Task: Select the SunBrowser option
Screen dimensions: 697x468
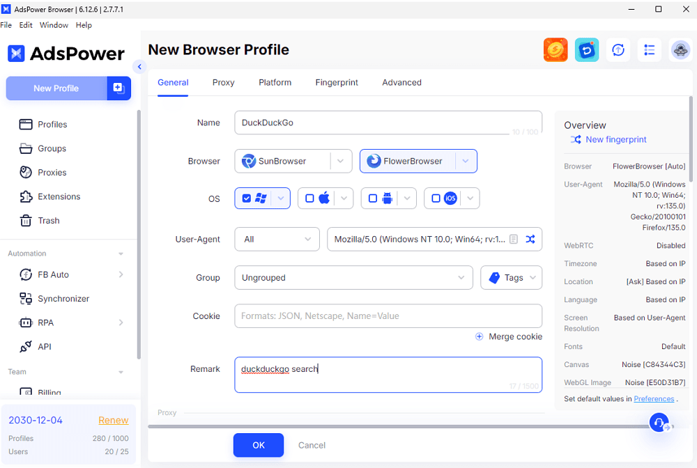Action: coord(282,161)
